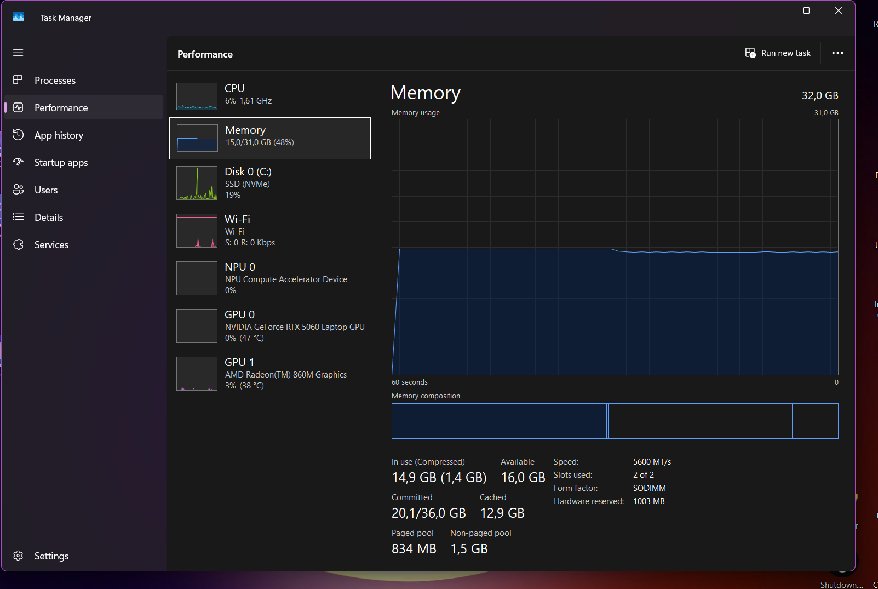Open the three-dot more options menu
This screenshot has height=589, width=878.
(x=837, y=53)
